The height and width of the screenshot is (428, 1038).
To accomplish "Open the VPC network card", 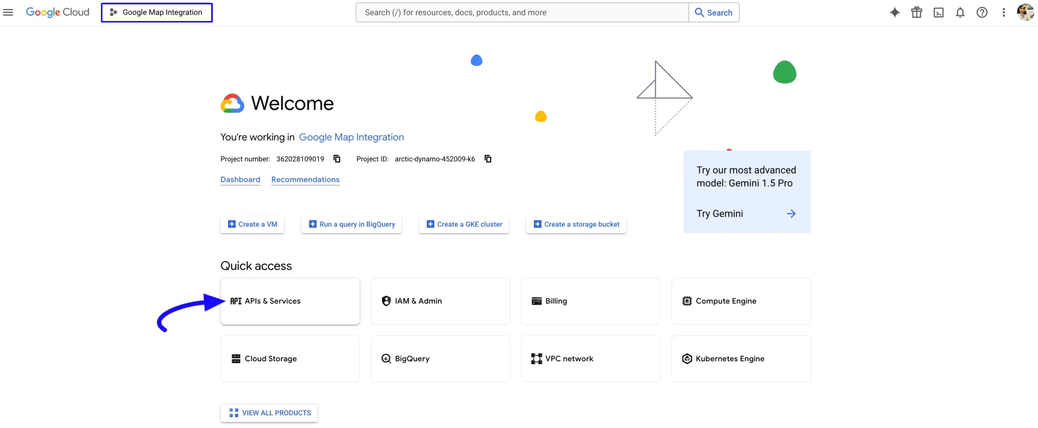I will tap(591, 359).
